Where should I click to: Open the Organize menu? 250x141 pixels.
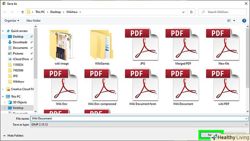pyautogui.click(x=12, y=21)
